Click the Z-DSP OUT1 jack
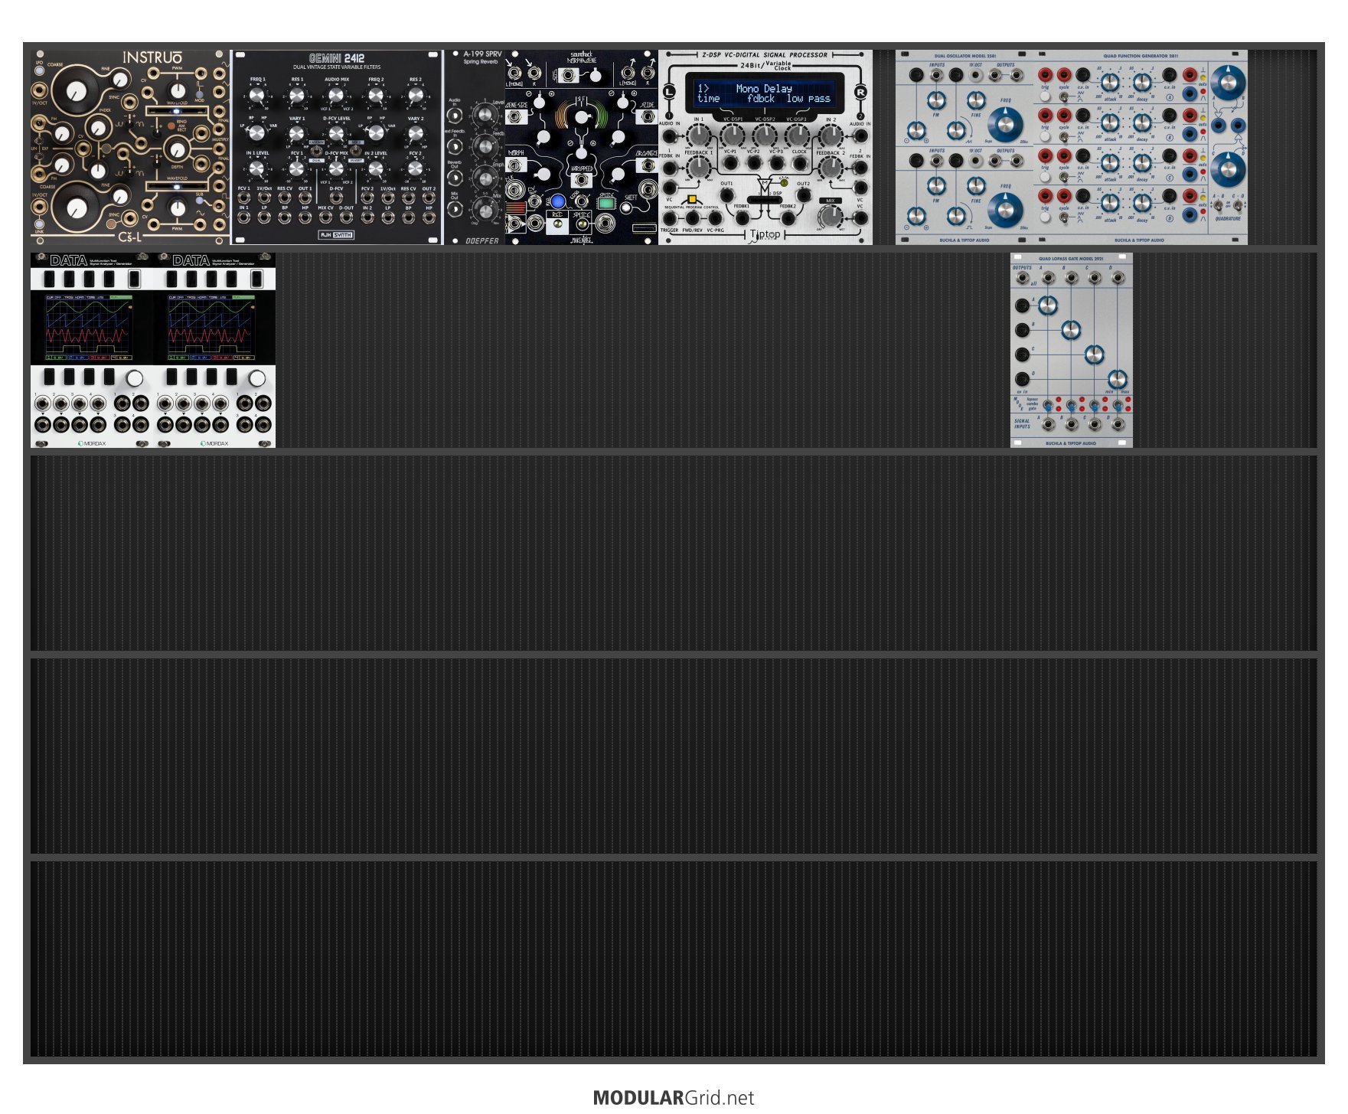Image resolution: width=1348 pixels, height=1114 pixels. 726,194
